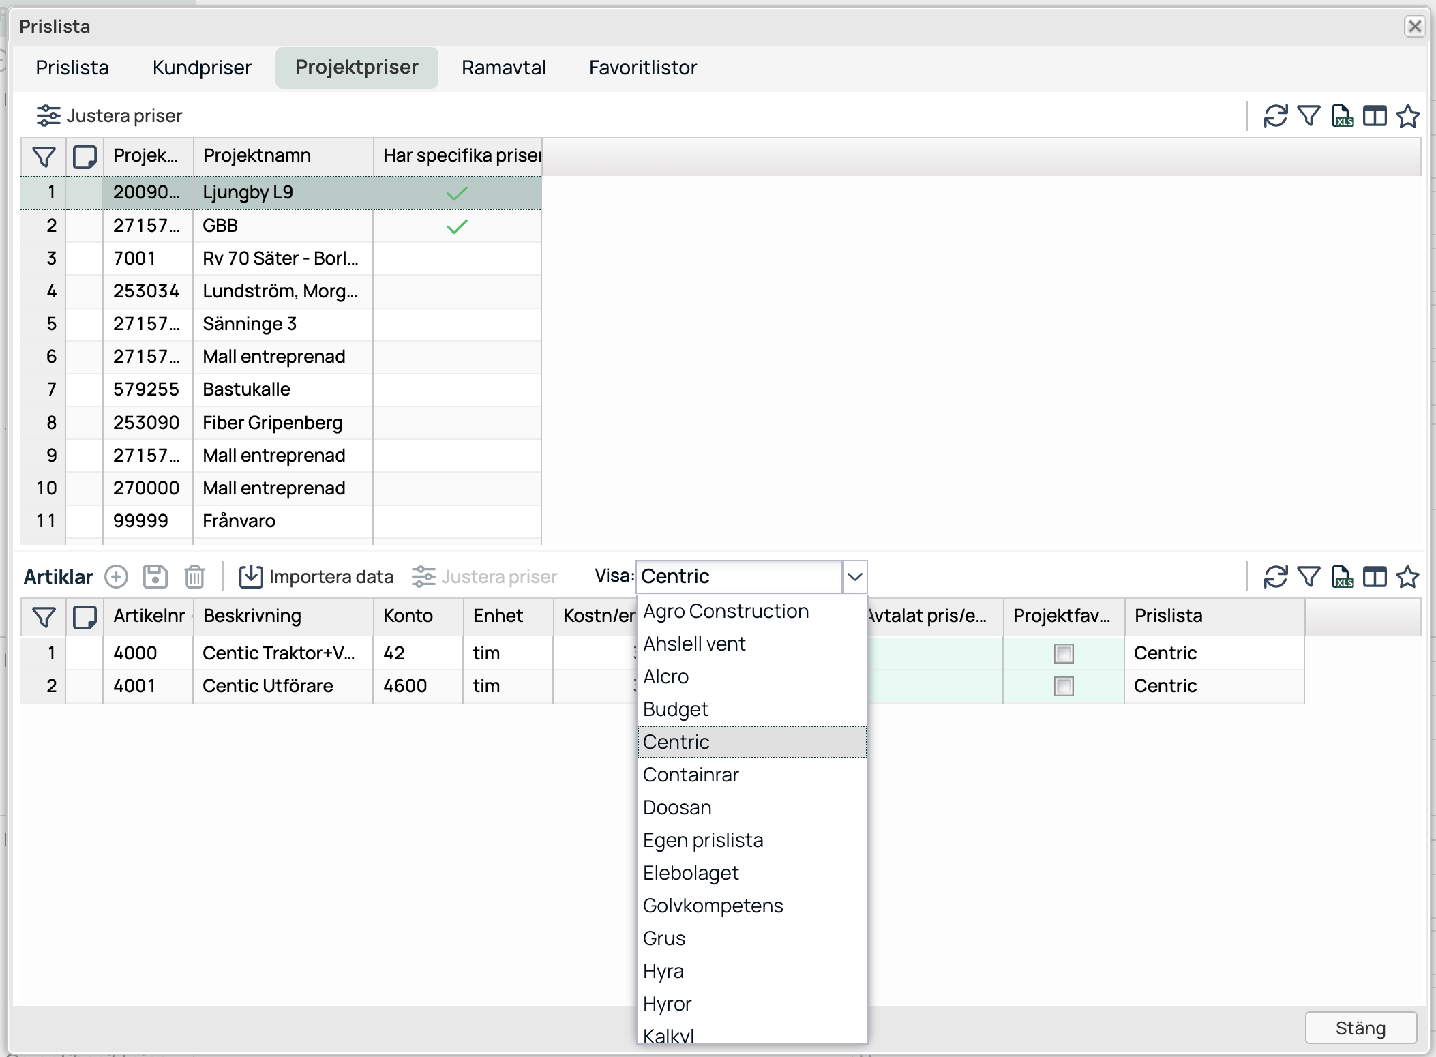Click Importera data button
1436x1057 pixels.
316,577
